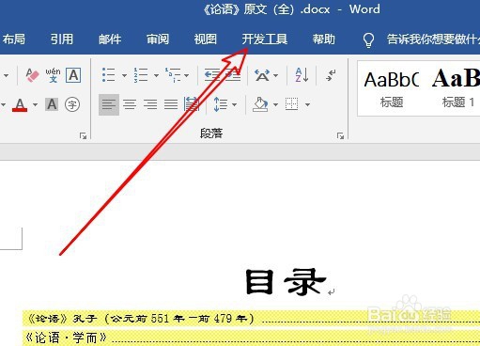Apply red font color button

(x=20, y=104)
